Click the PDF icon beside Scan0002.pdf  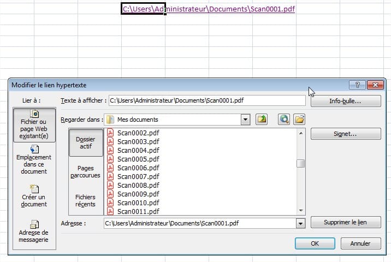110,133
